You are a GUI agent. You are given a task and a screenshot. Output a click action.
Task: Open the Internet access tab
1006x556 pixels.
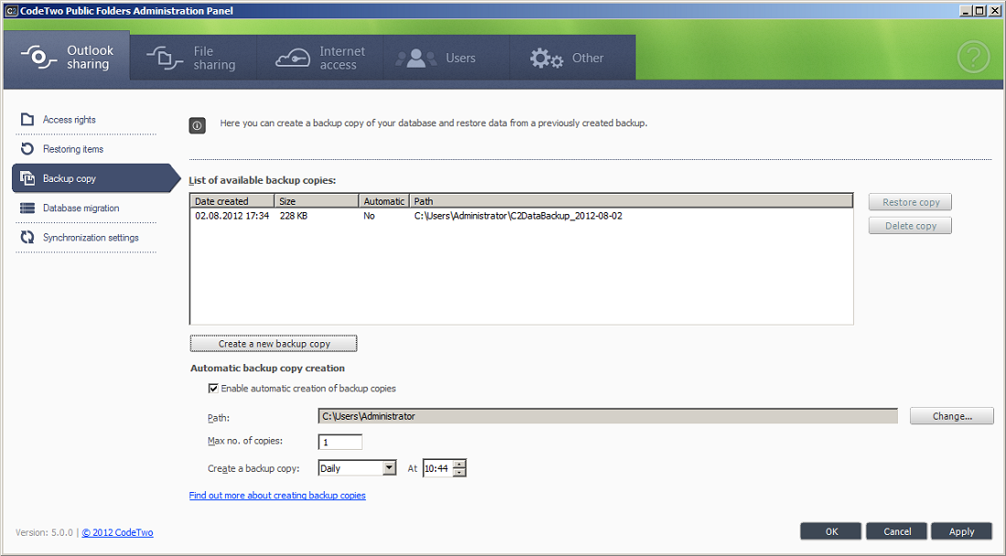click(x=319, y=58)
